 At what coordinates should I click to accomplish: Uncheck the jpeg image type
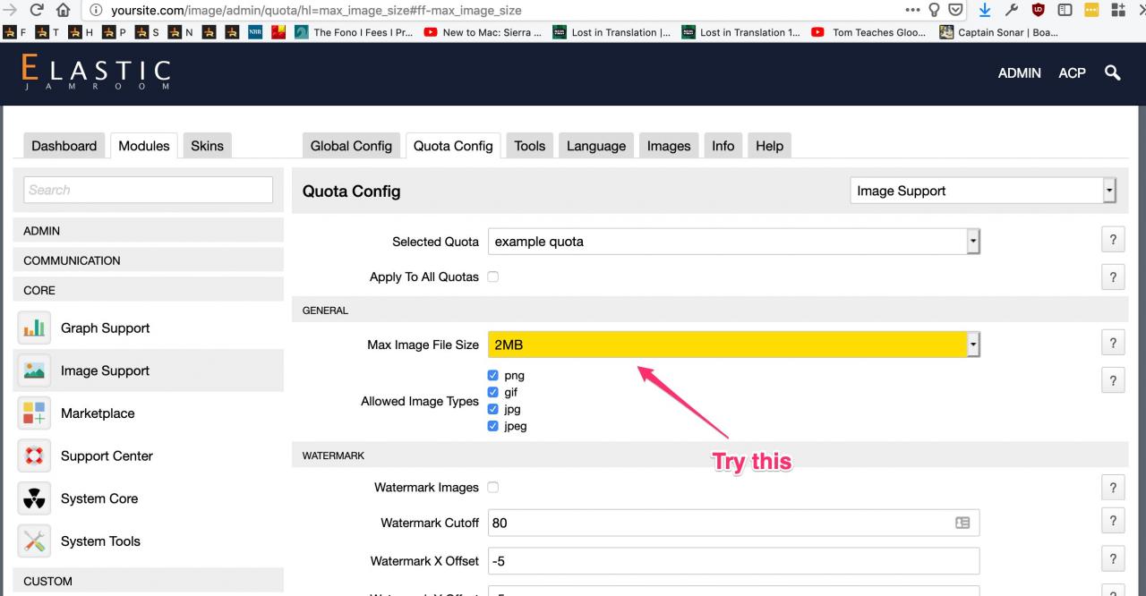pyautogui.click(x=492, y=426)
